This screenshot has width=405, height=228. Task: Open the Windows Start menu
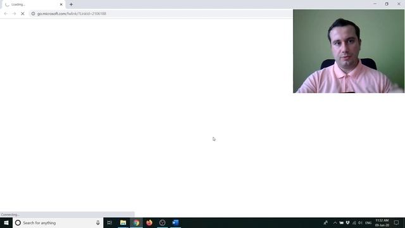pyautogui.click(x=6, y=223)
